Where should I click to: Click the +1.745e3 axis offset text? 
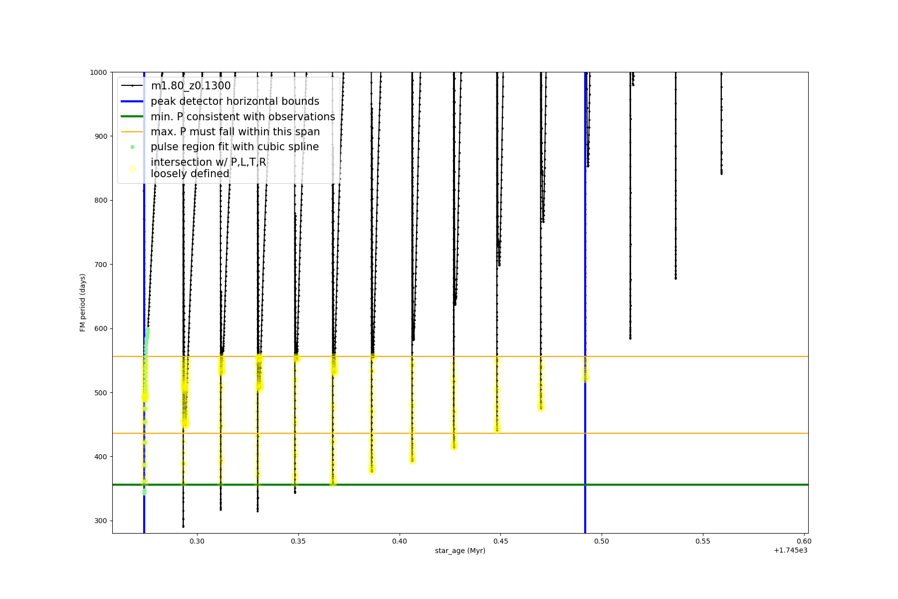tap(790, 550)
